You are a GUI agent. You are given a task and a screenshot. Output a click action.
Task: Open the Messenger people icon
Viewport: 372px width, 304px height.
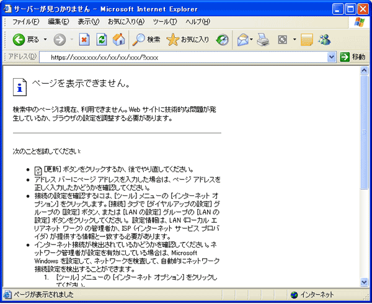click(324, 40)
